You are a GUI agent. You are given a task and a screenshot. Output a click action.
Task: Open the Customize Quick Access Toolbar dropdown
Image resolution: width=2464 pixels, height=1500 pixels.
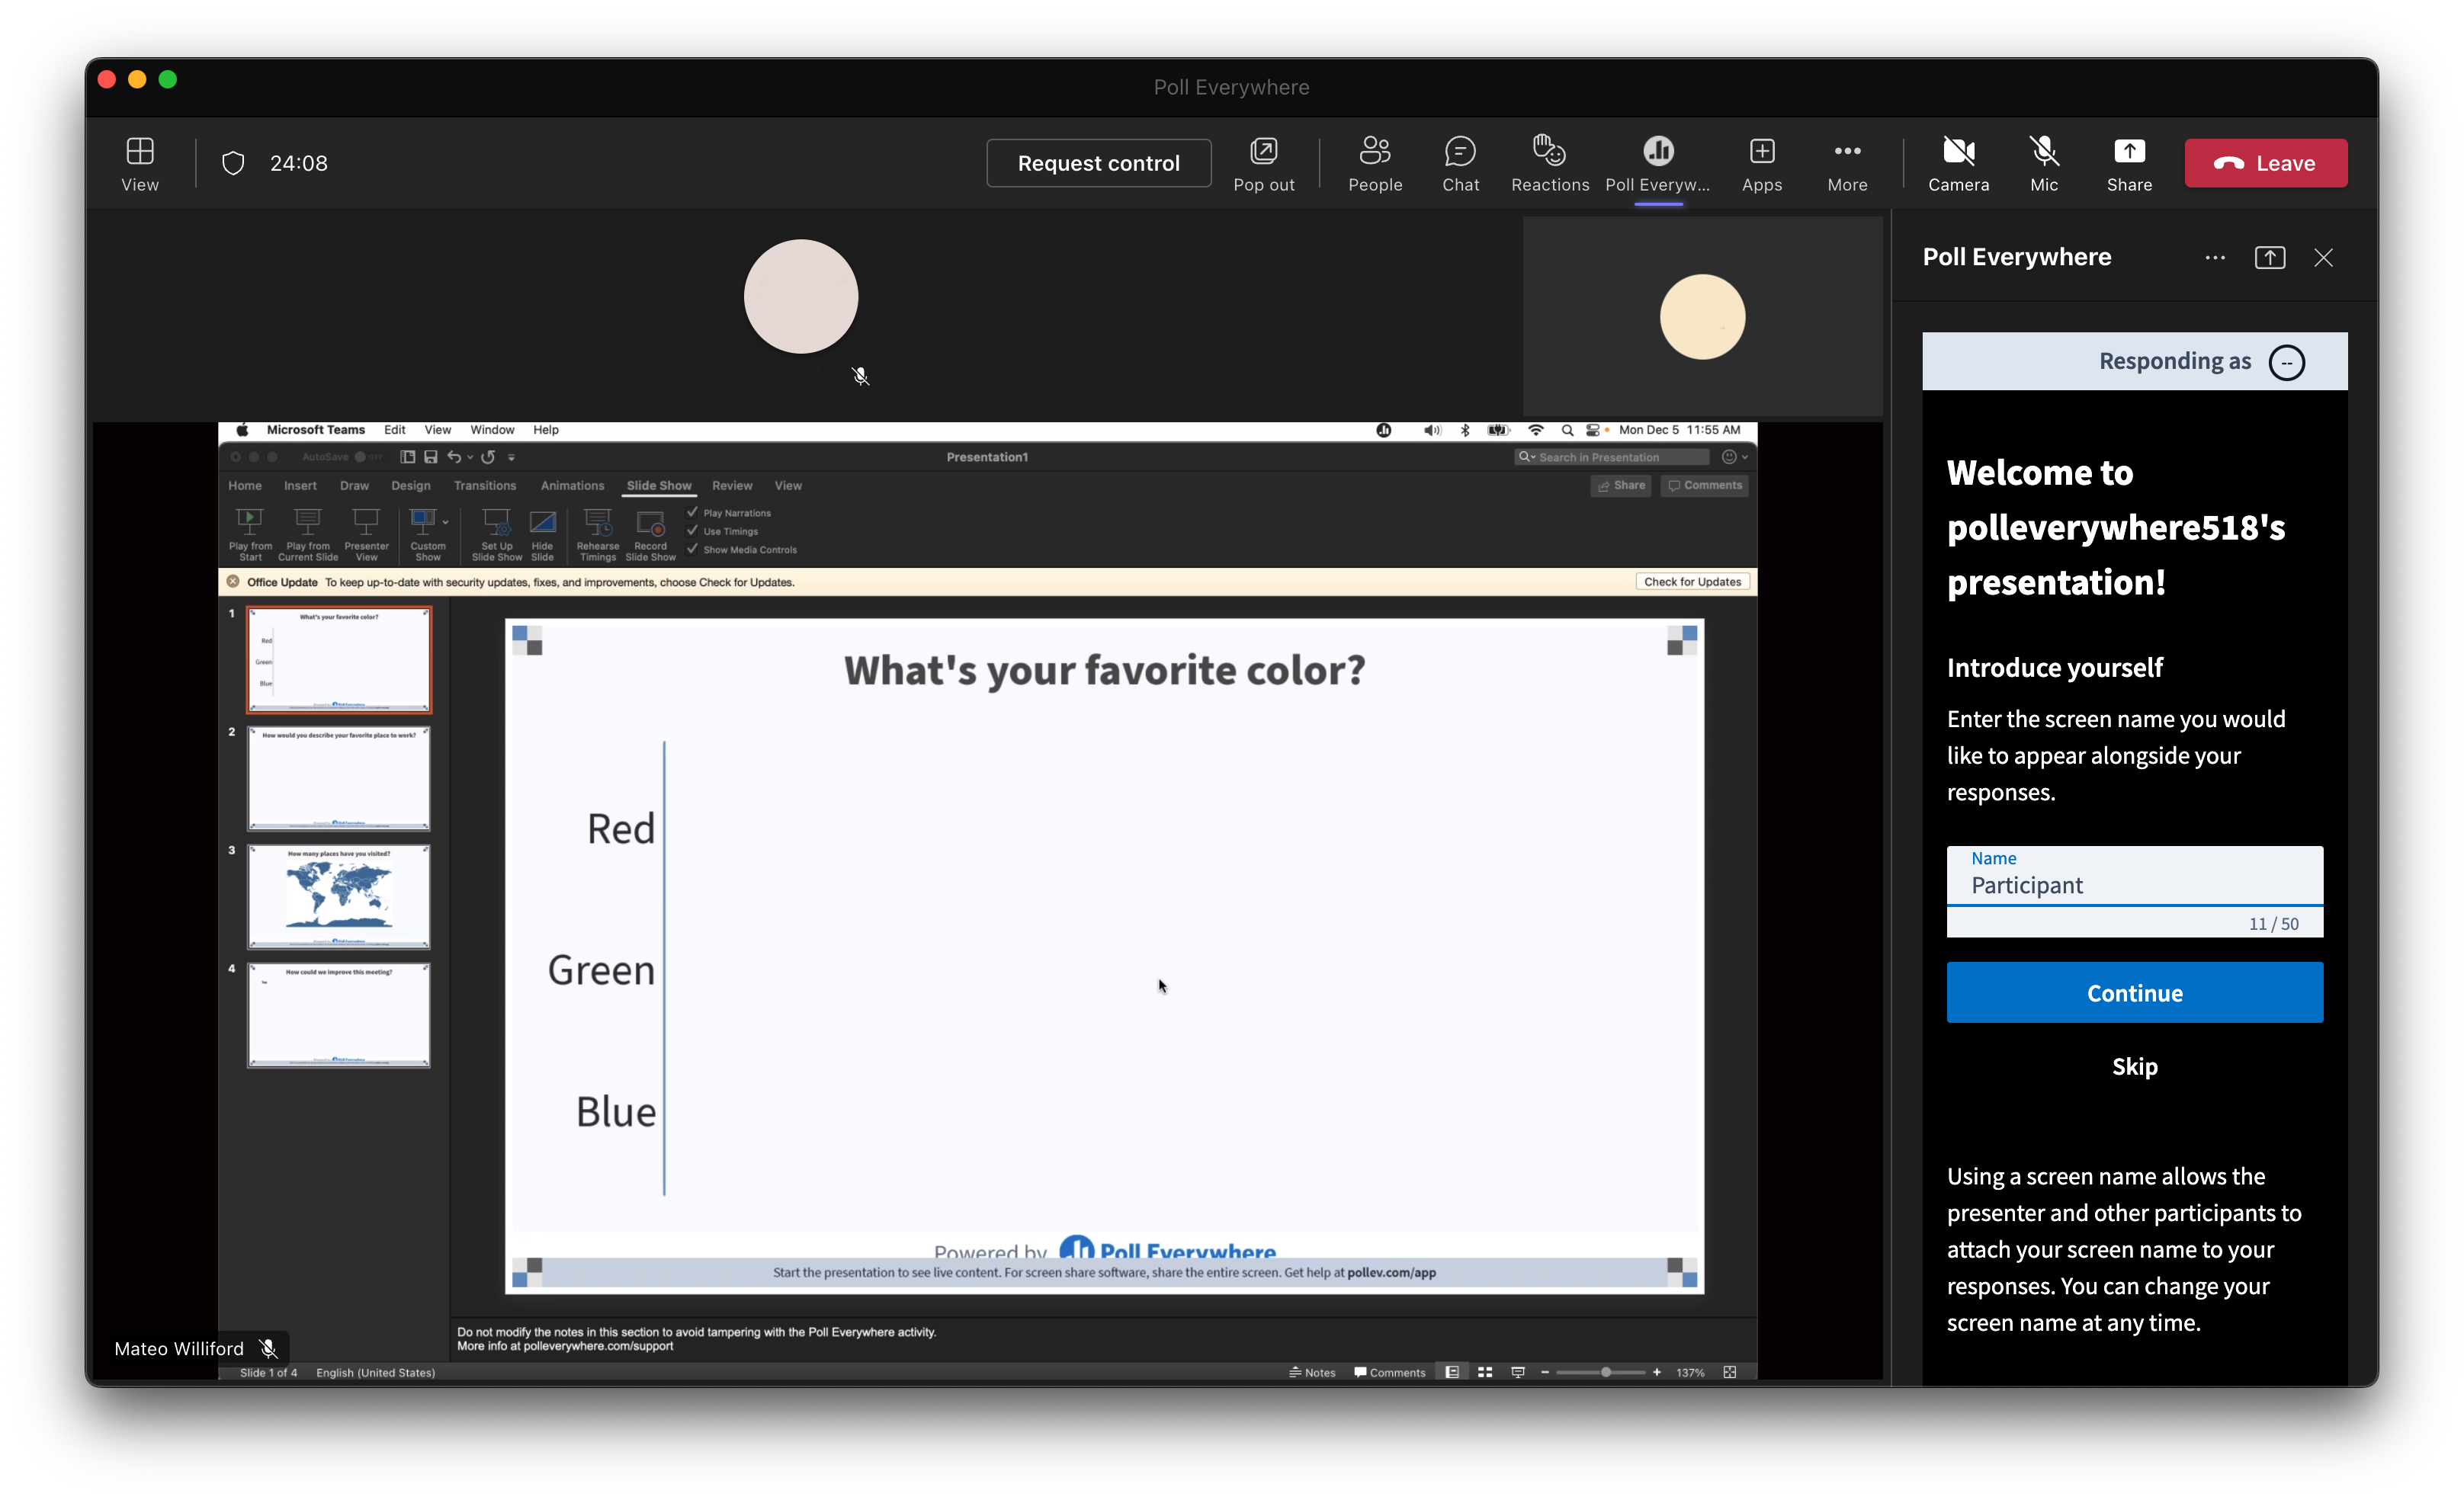[x=511, y=458]
